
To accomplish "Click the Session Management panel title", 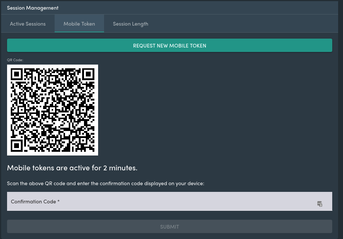I will tap(33, 8).
